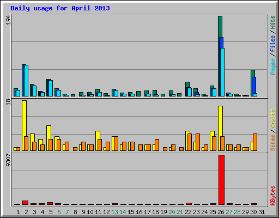Click the red KBytes bar for day 5

[50, 203]
